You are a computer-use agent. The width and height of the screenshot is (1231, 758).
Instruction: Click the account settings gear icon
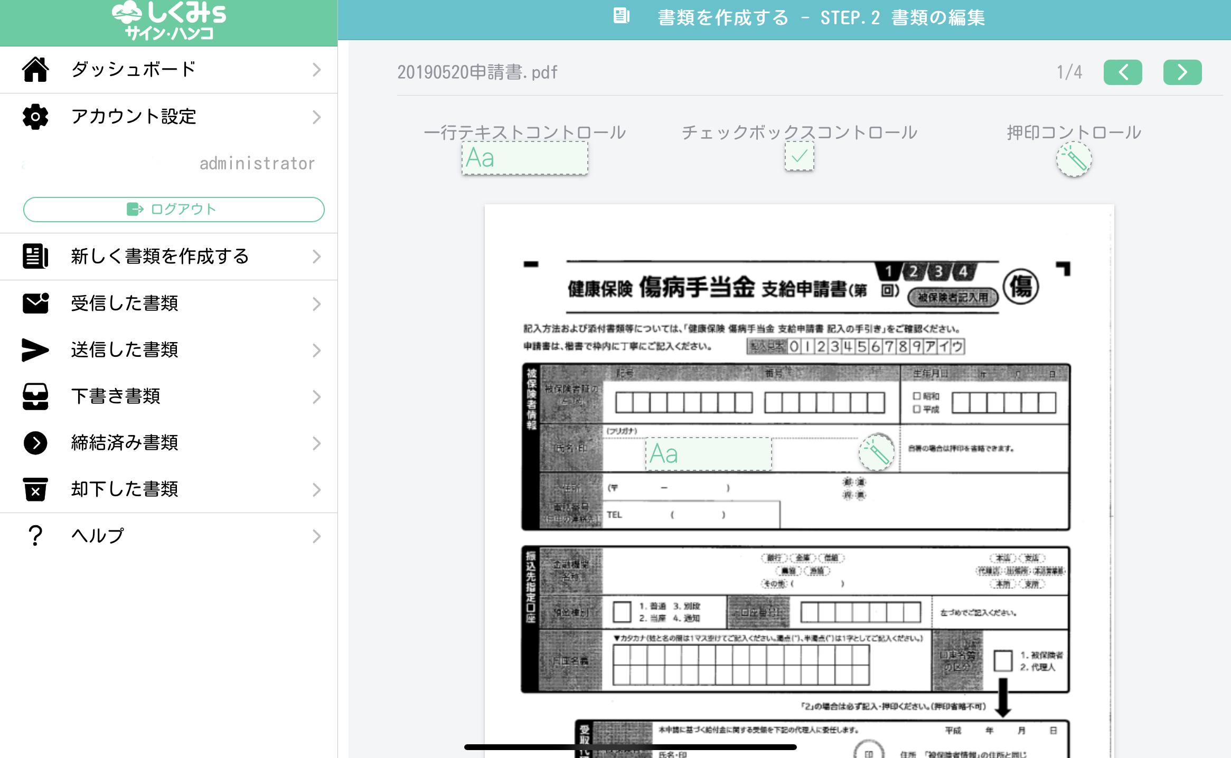35,117
